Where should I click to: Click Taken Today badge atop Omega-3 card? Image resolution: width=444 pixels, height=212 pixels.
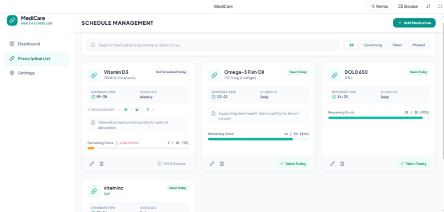[x=297, y=72]
